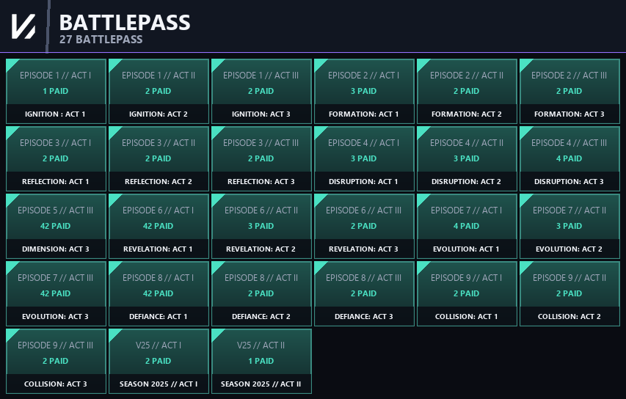Image resolution: width=626 pixels, height=399 pixels.
Task: Open the Disruption: Act 1 card
Action: (x=364, y=159)
